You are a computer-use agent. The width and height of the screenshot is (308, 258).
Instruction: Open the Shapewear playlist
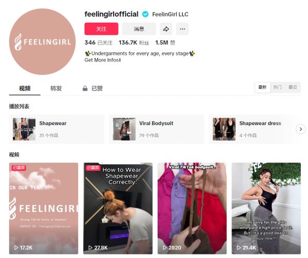point(56,129)
